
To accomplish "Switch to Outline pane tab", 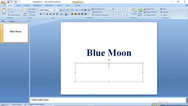I will 12,21.
